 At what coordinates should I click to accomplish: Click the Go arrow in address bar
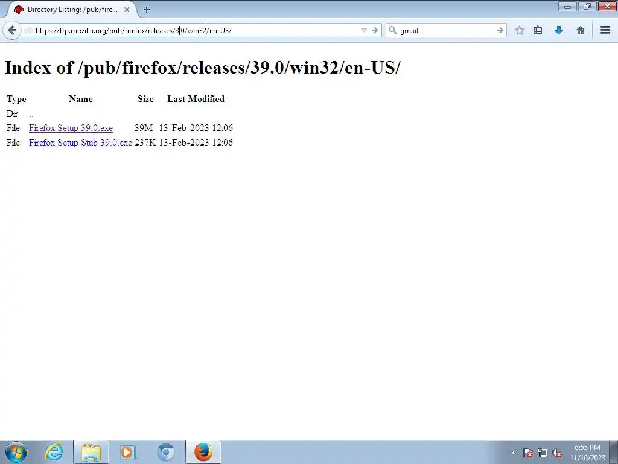pos(375,30)
